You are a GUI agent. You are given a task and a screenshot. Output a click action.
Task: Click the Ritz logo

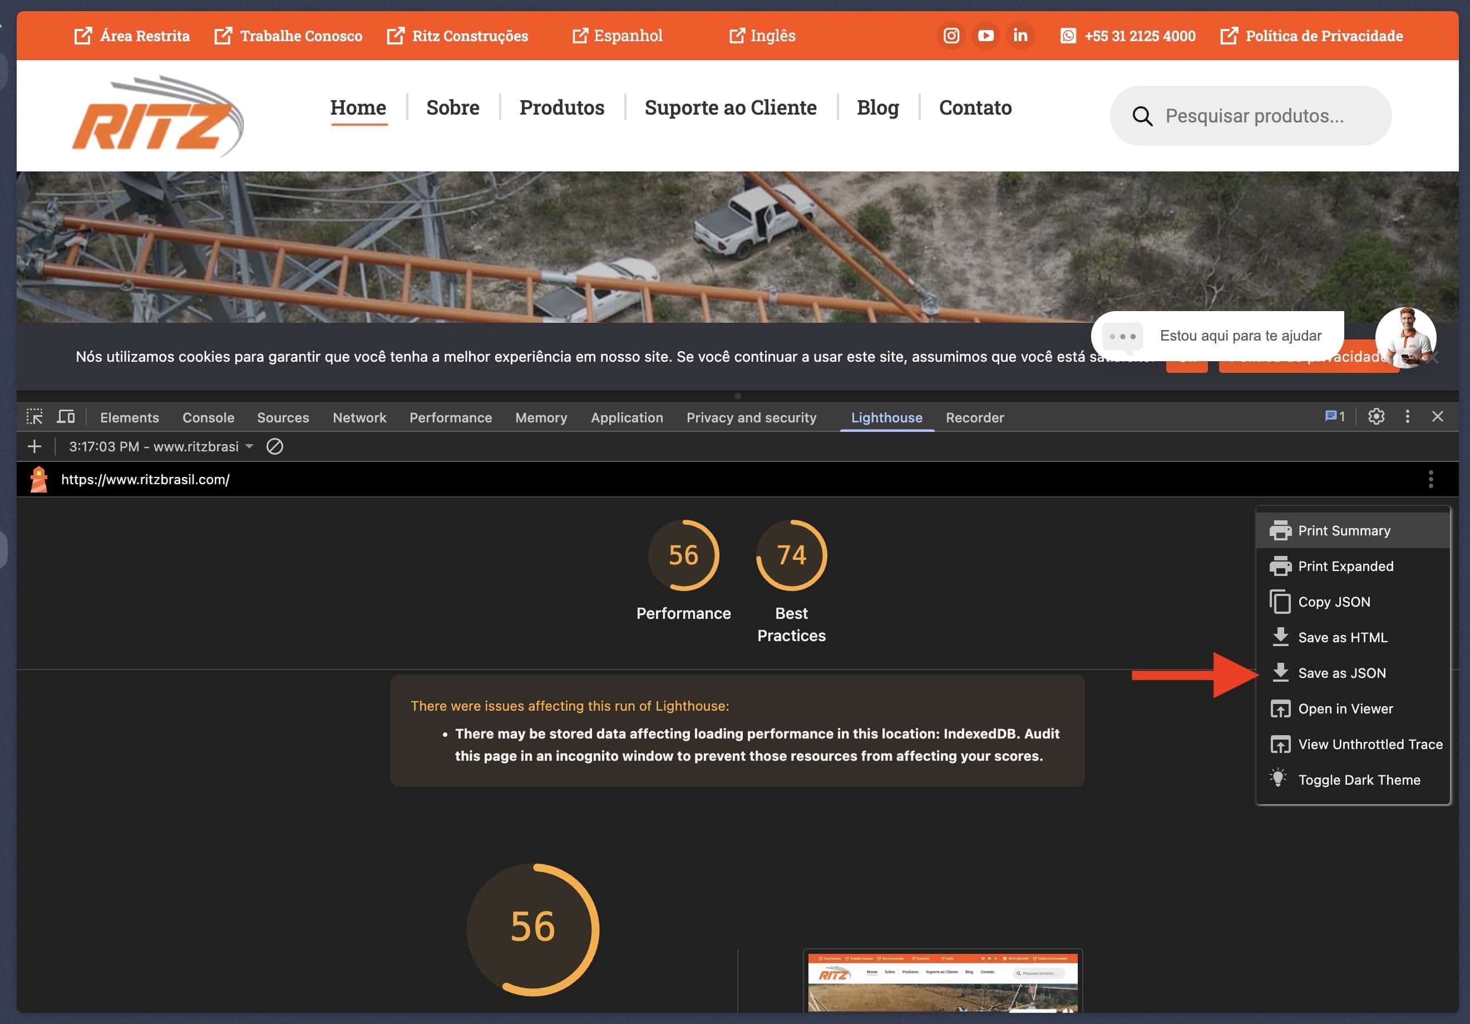pyautogui.click(x=157, y=116)
